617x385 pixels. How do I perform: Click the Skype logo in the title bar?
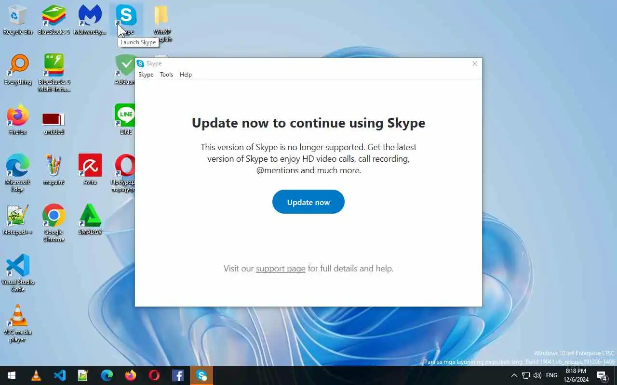tap(140, 64)
